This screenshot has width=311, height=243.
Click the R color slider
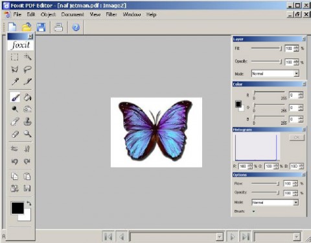270,92
